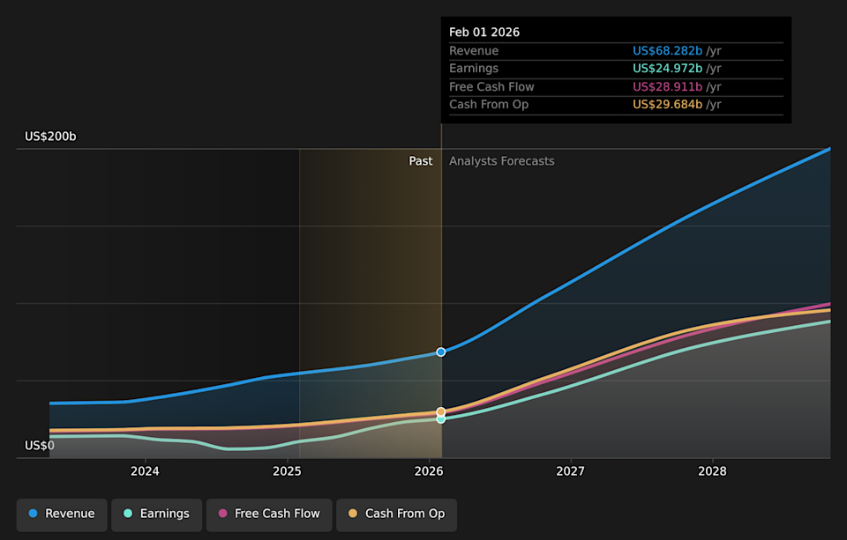This screenshot has height=540, width=847.
Task: Select the Analysts Forecasts label
Action: click(501, 160)
